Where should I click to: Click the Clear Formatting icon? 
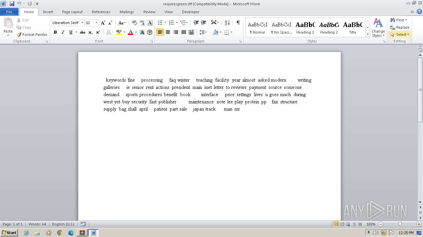135,23
